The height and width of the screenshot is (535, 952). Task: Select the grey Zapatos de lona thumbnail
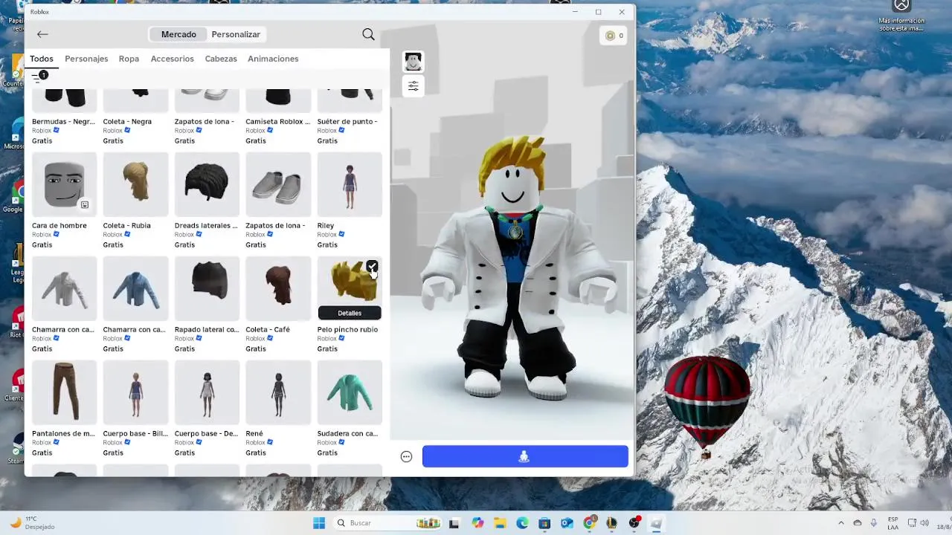(278, 184)
